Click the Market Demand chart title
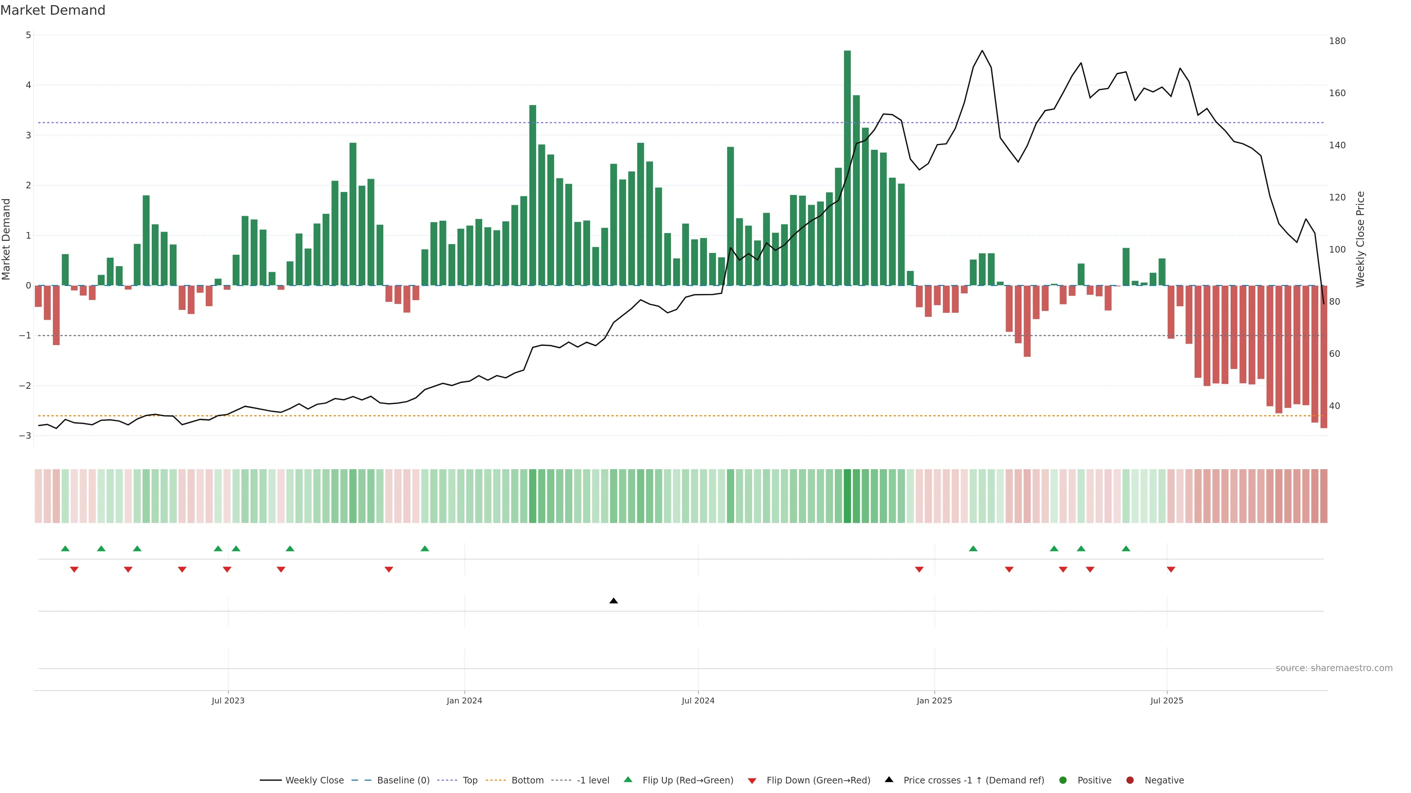Image resolution: width=1411 pixels, height=793 pixels. (x=53, y=10)
